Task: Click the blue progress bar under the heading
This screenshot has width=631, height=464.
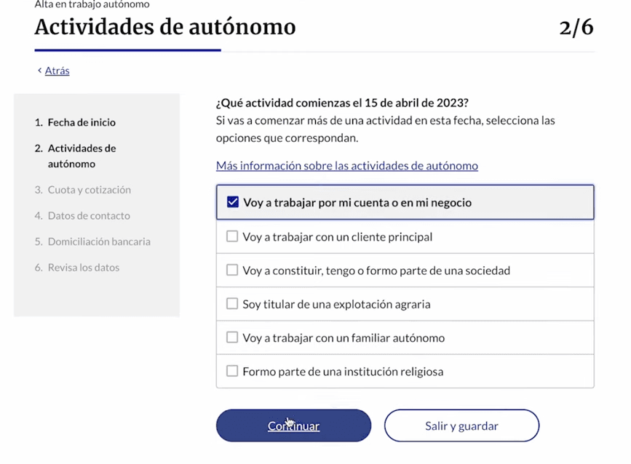Action: pos(127,50)
